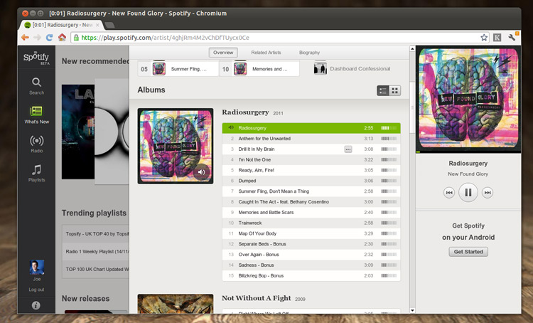Play Anthem for the Unwanted
This screenshot has width=533, height=323.
coord(311,139)
